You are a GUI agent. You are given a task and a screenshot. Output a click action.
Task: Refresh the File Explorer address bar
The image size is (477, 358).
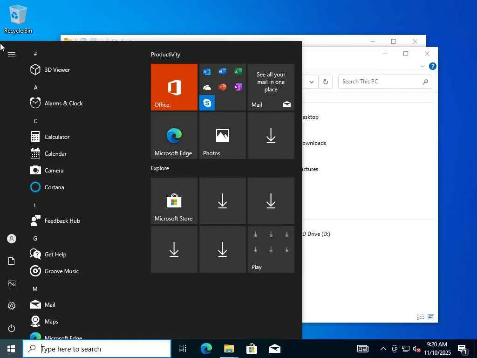pyautogui.click(x=326, y=82)
